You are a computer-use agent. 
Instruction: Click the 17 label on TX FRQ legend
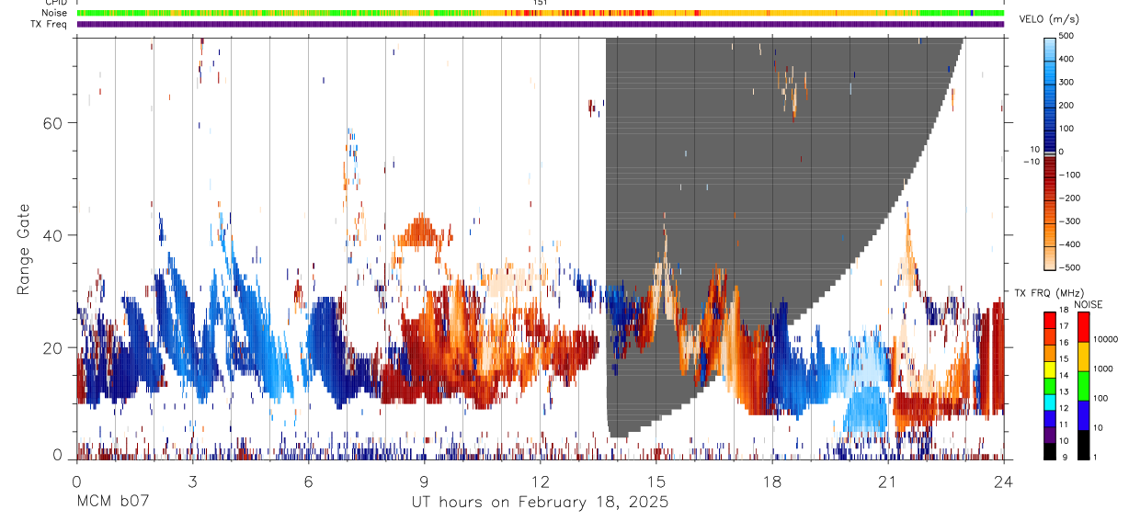point(1062,326)
